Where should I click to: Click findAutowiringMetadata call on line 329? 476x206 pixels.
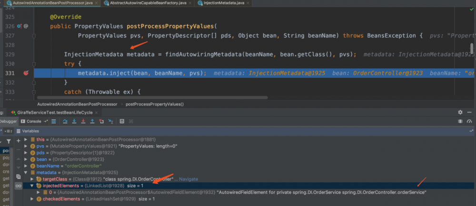click(203, 55)
